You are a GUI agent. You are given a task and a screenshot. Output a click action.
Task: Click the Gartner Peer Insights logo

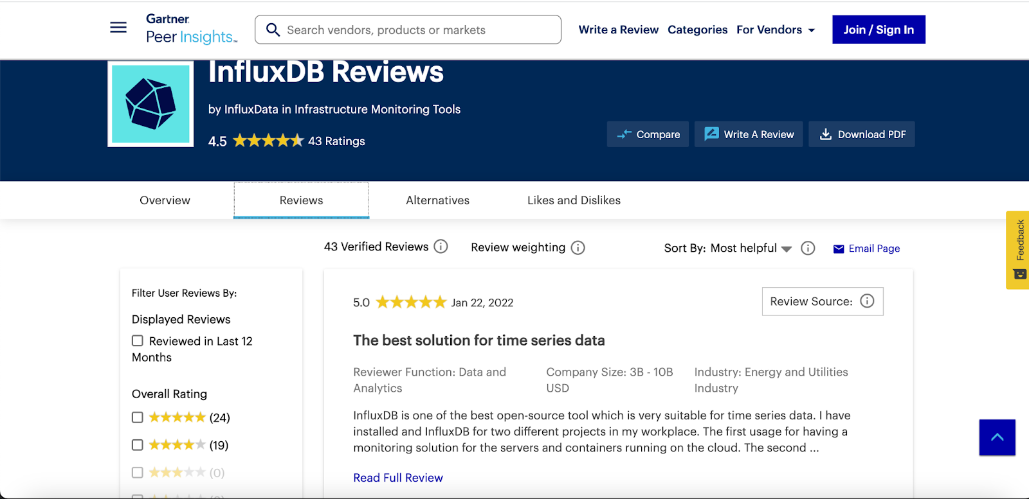click(192, 29)
